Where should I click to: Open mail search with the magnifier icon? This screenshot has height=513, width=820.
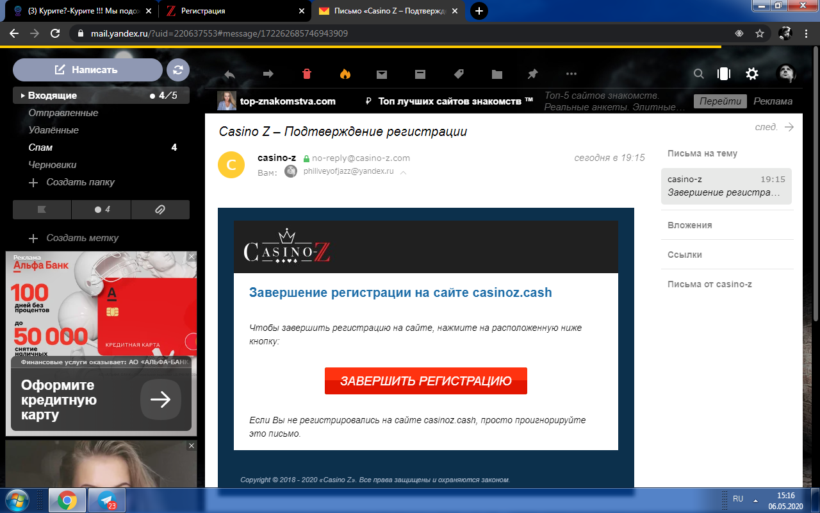tap(699, 74)
